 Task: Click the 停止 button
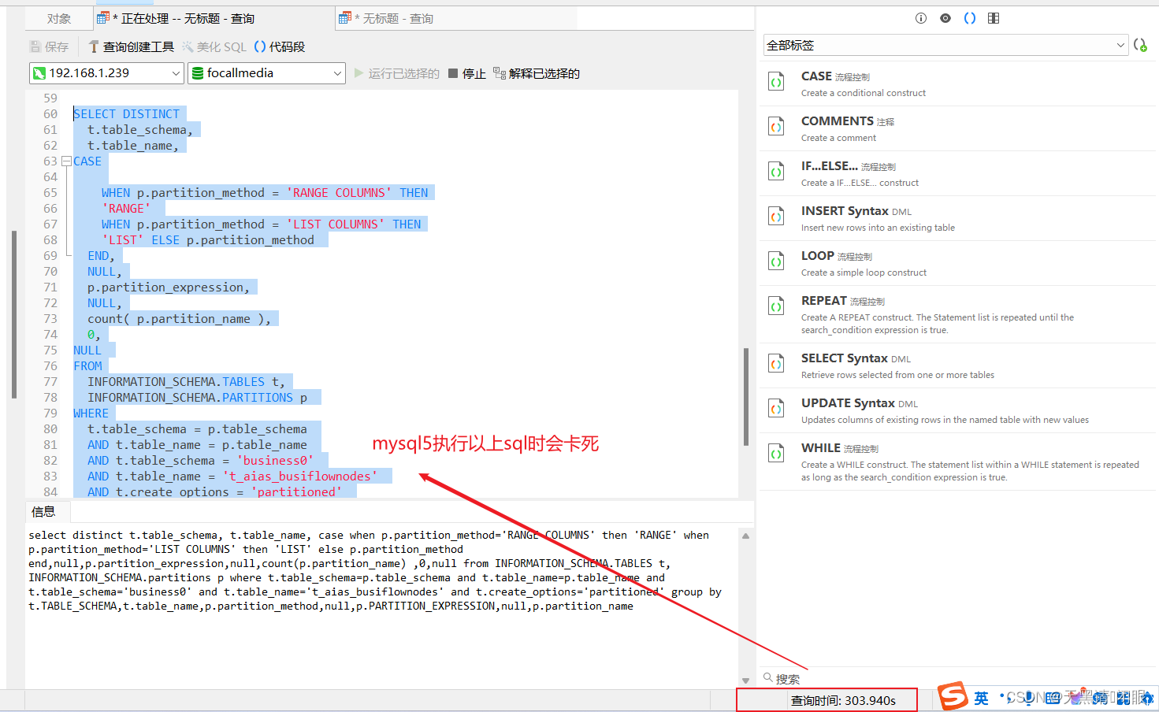pos(467,73)
